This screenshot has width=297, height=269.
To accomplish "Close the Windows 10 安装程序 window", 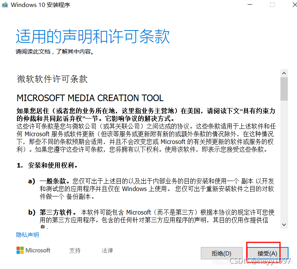I will [294, 5].
